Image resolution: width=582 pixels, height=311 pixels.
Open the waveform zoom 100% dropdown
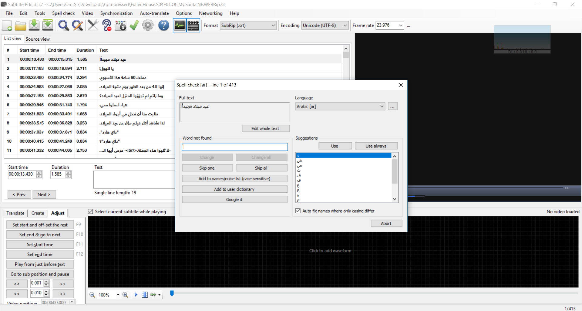tap(118, 295)
